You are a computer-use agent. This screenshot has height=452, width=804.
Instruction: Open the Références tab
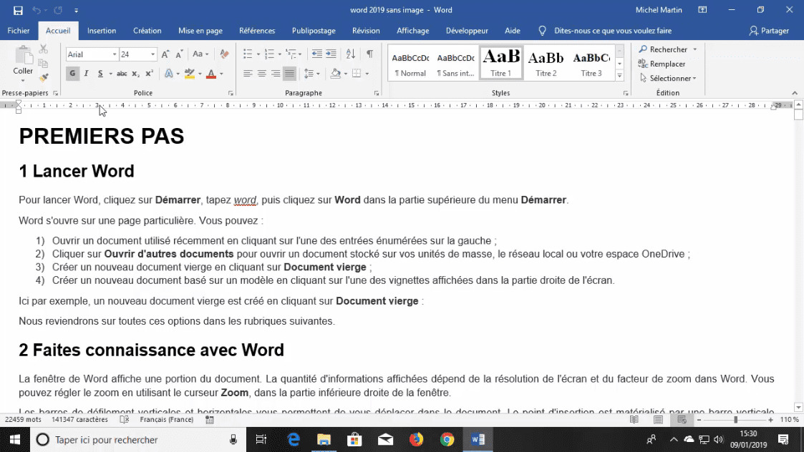pos(257,31)
